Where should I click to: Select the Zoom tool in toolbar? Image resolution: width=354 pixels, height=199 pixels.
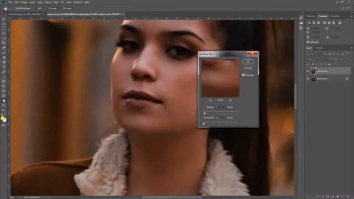pos(4,105)
